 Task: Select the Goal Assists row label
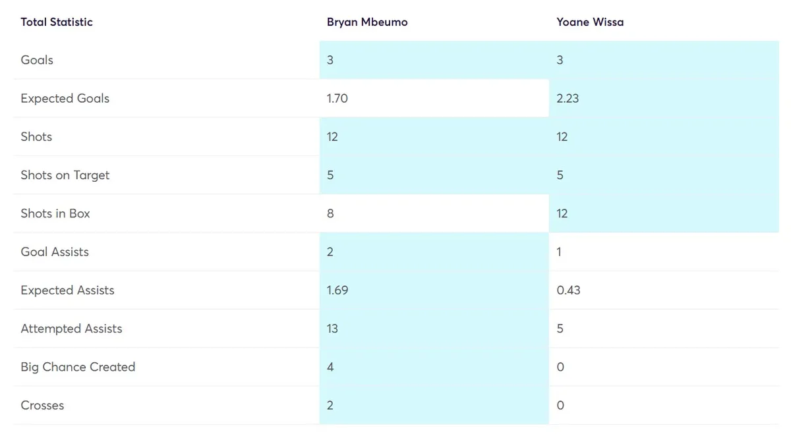[x=55, y=252]
